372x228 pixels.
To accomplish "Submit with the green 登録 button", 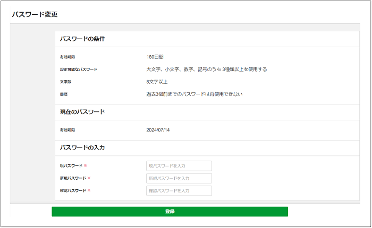I will point(170,212).
